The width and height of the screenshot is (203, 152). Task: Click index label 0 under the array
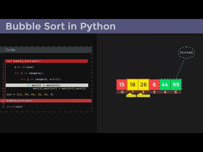tap(122, 92)
